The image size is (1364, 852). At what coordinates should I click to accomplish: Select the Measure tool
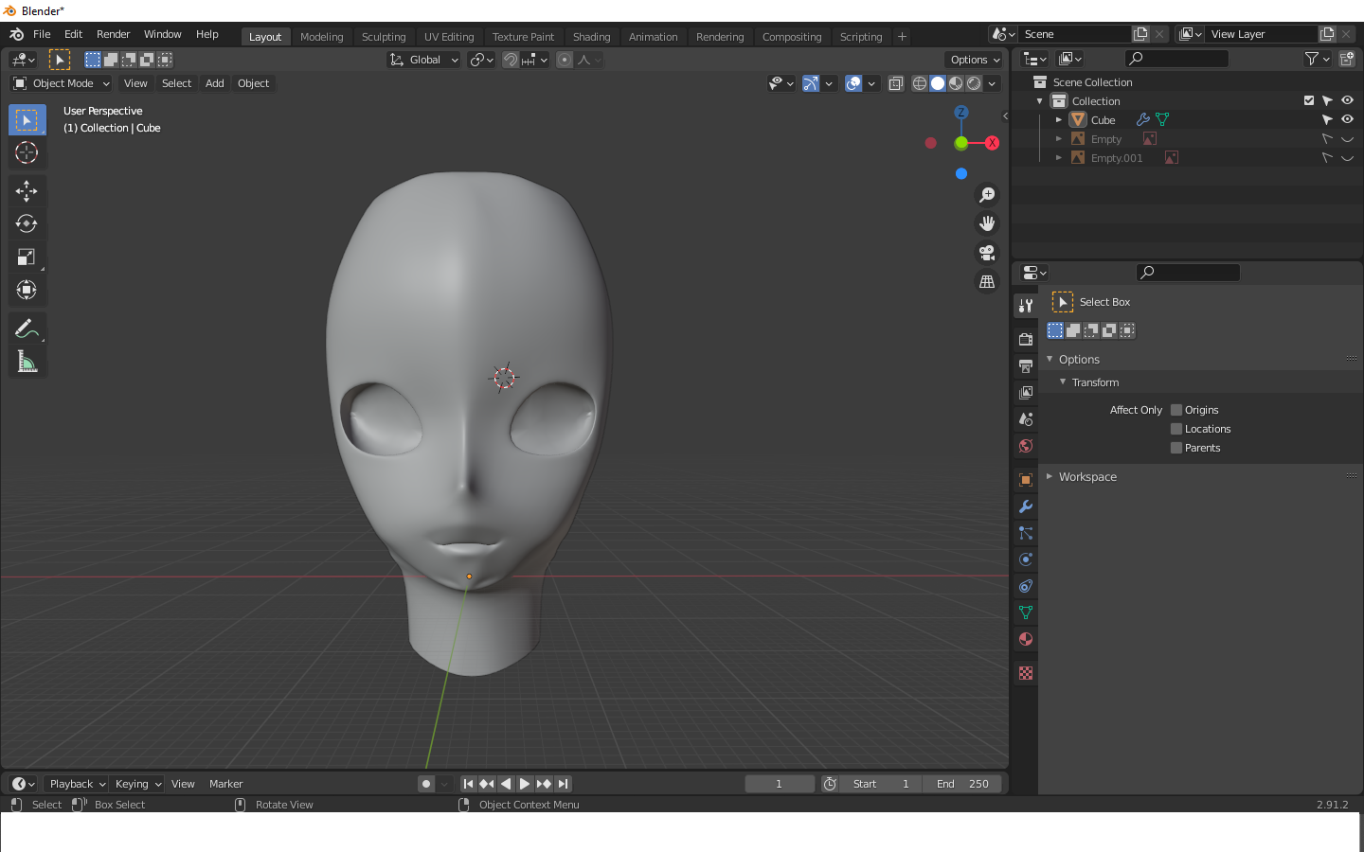27,363
